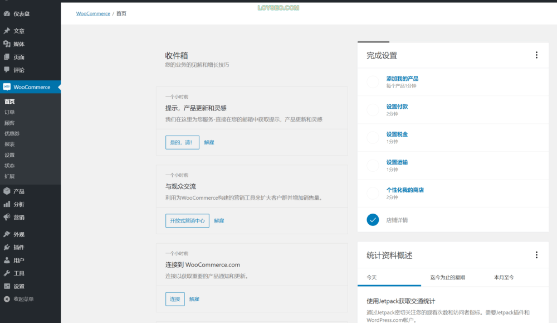This screenshot has height=323, width=557.
Task: Open 优惠券 (Coupons) submenu item
Action: coord(12,133)
